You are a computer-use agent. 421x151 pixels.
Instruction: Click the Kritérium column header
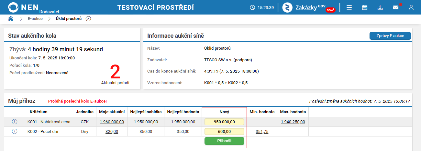(x=38, y=112)
